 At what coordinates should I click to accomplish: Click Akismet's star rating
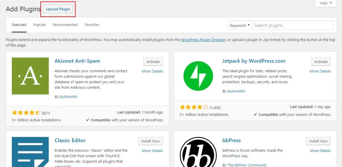pos(26,113)
